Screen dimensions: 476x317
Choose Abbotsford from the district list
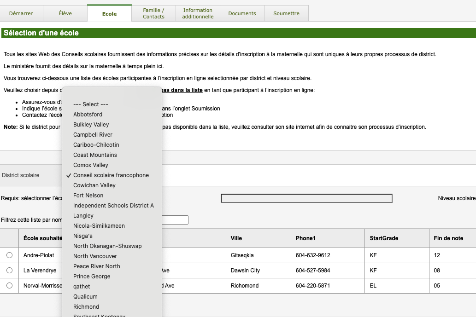pos(88,115)
